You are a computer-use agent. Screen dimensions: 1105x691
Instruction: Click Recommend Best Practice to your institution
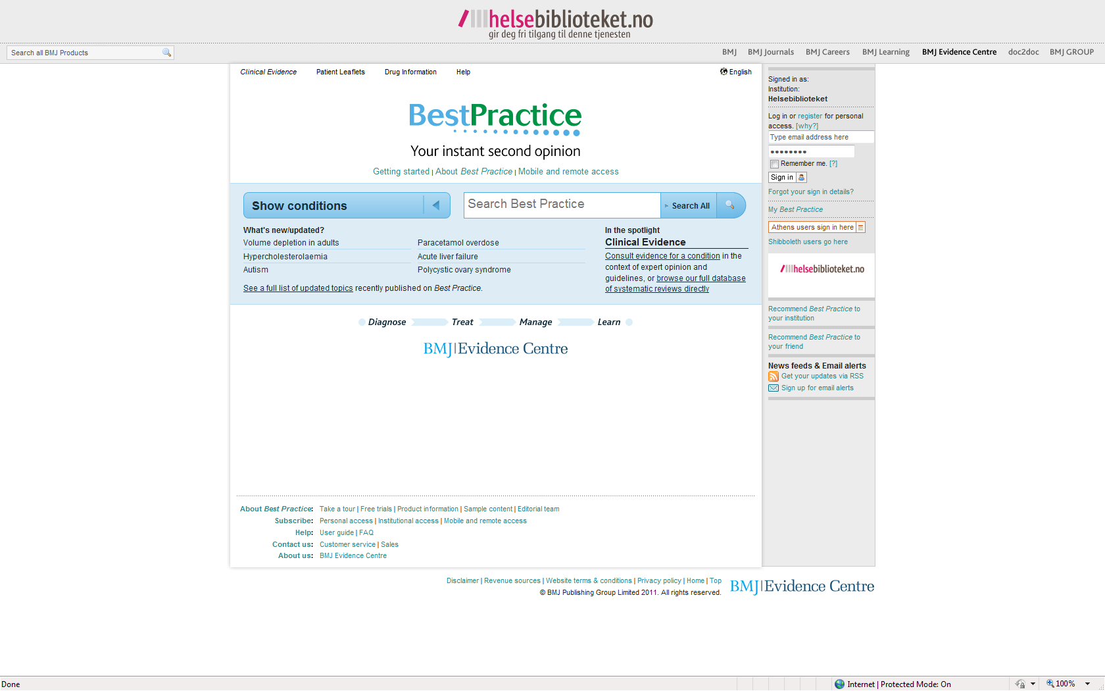pyautogui.click(x=814, y=313)
